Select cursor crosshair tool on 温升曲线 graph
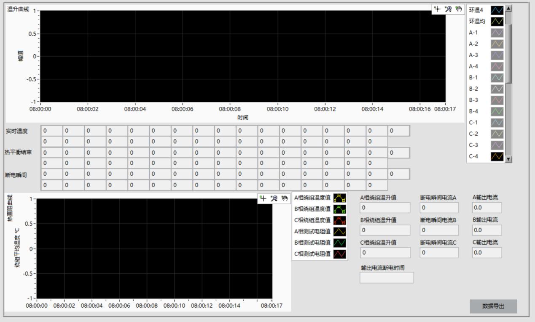Viewport: 535px width, 322px height. tap(438, 9)
